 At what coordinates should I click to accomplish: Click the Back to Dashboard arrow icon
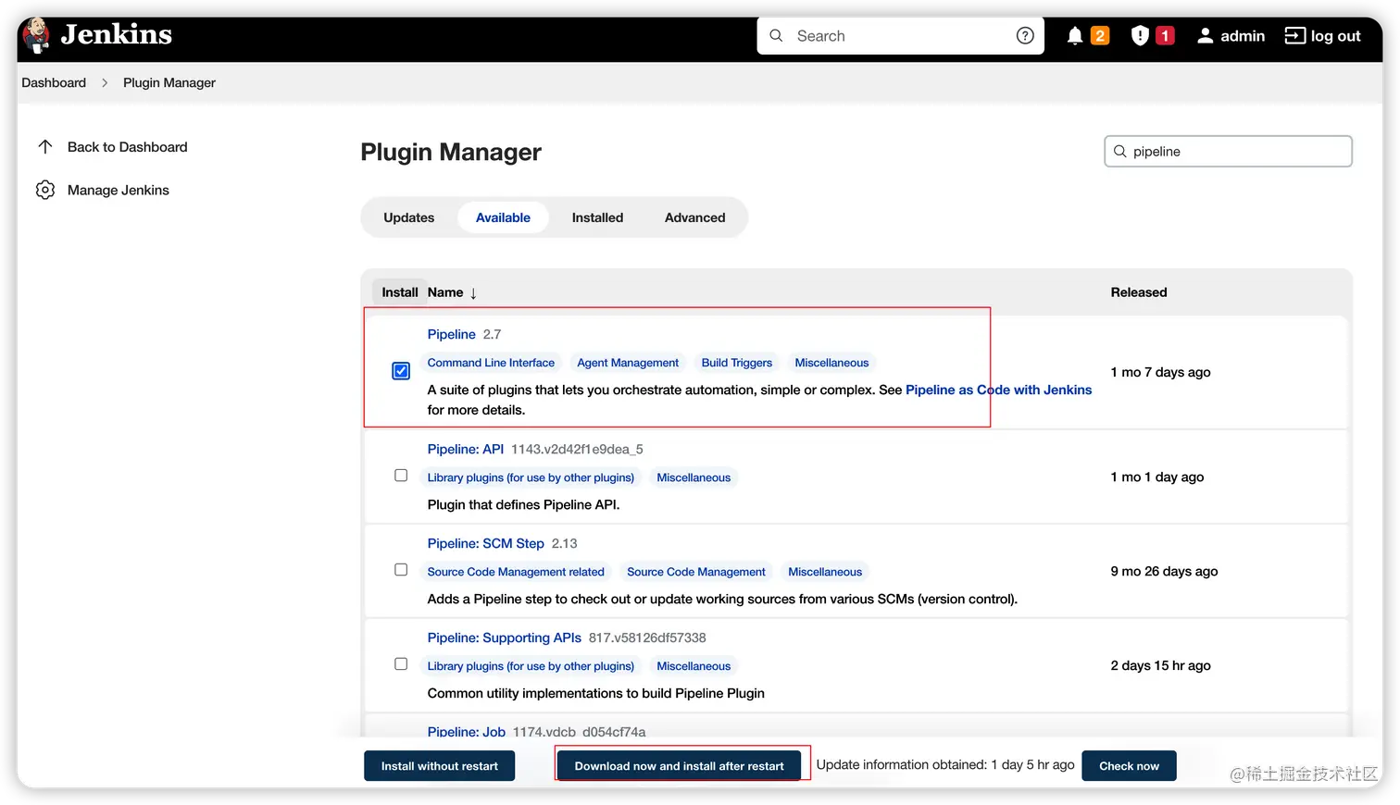pyautogui.click(x=45, y=147)
